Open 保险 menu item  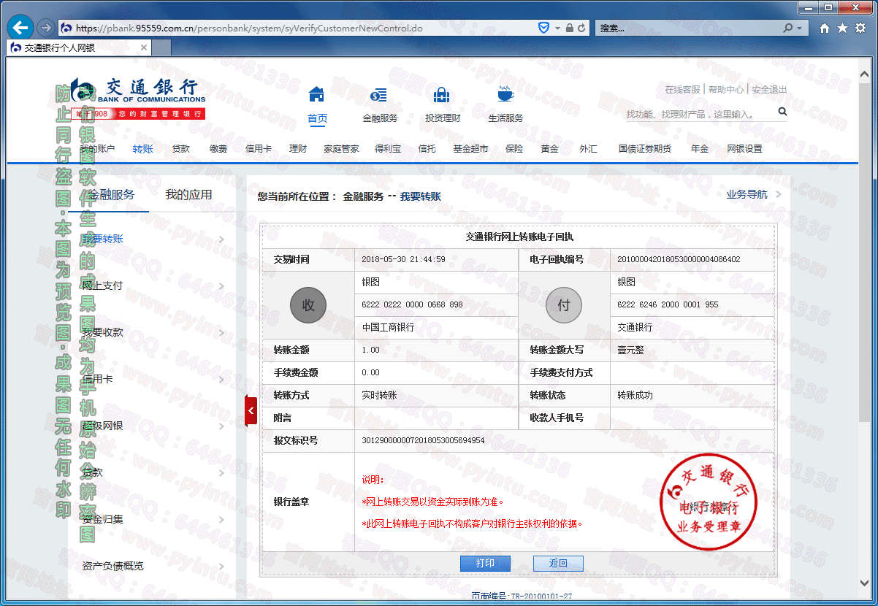514,149
